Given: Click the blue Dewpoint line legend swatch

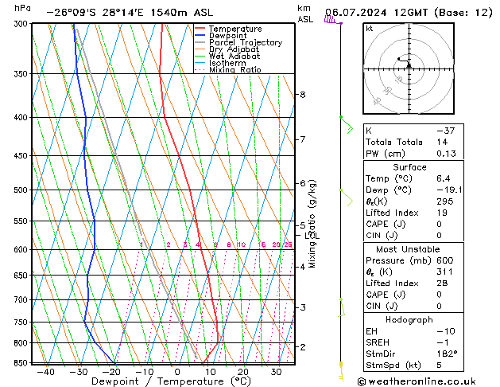Looking at the screenshot, I should point(200,36).
